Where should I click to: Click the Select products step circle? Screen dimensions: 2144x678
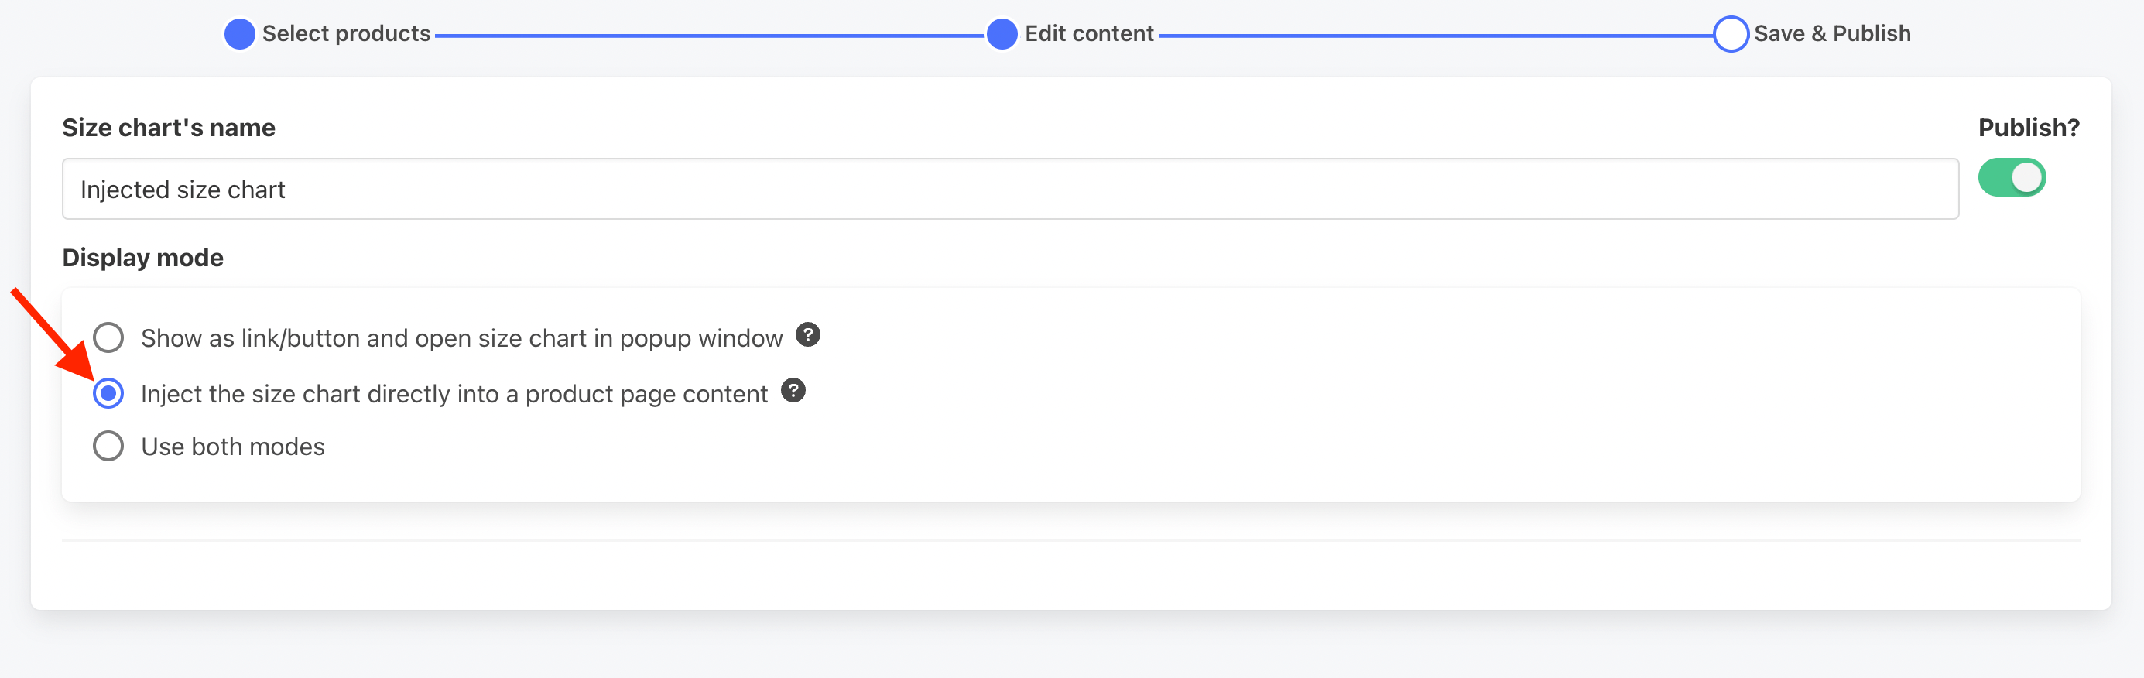(x=240, y=34)
